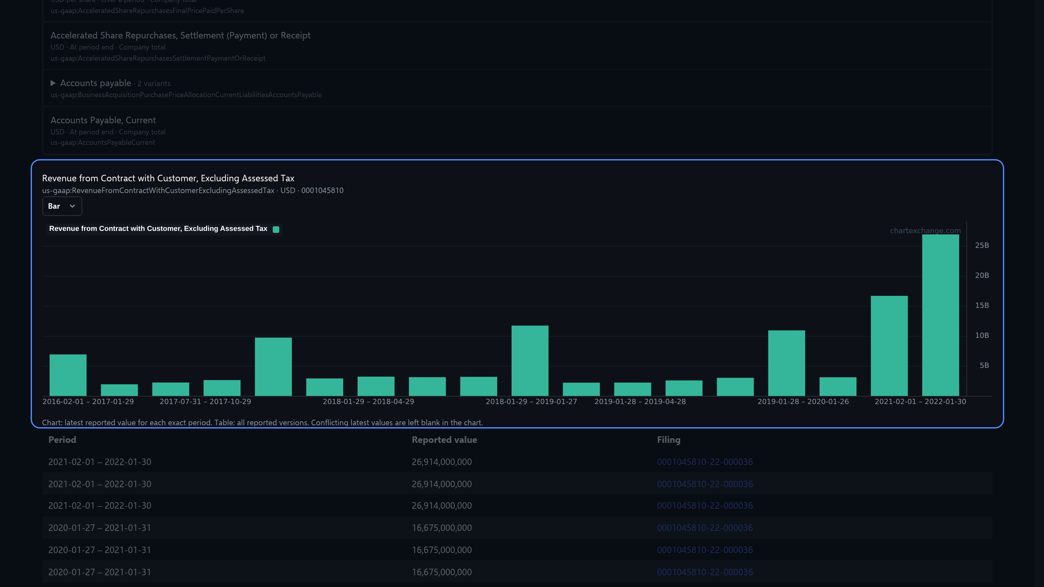Viewport: 1044px width, 587px height.
Task: Open filing link in last visible table row
Action: (705, 572)
